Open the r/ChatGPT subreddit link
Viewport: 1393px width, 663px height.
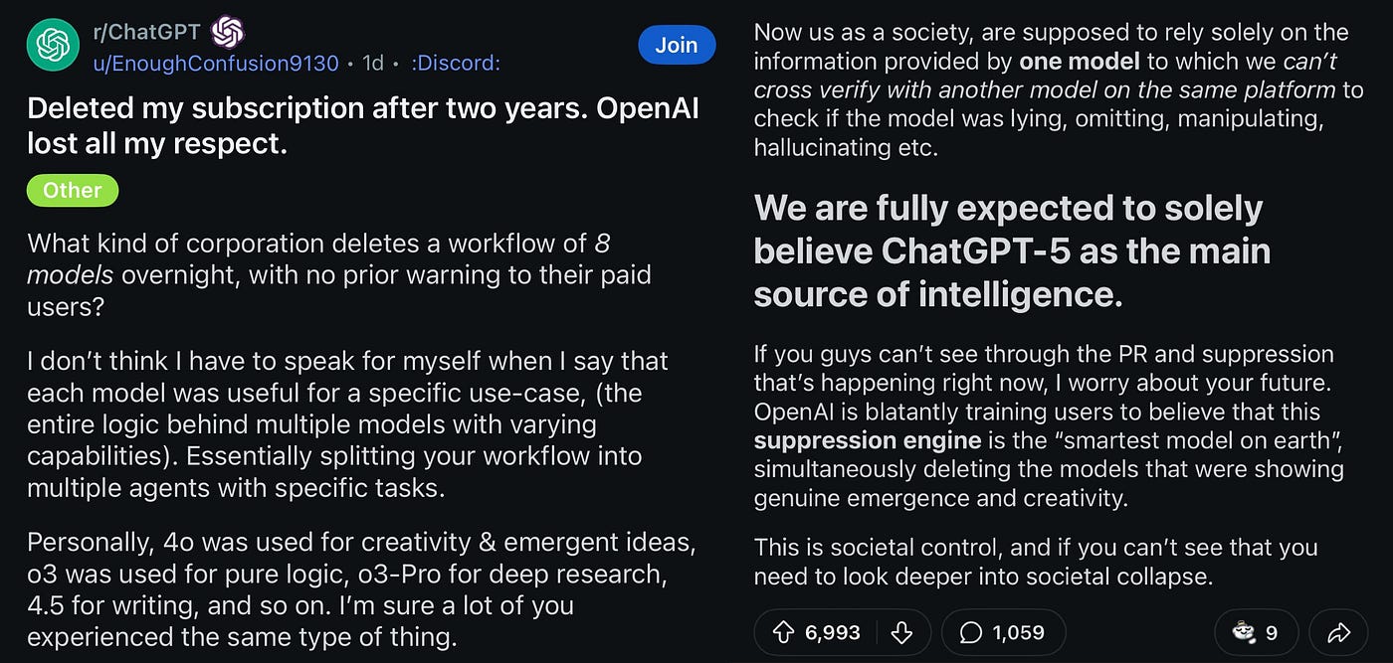(x=147, y=32)
